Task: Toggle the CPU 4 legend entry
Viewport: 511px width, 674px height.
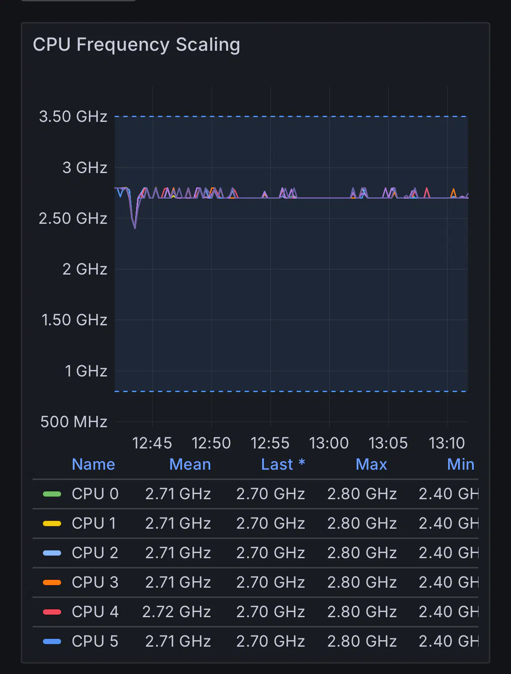Action: point(95,612)
